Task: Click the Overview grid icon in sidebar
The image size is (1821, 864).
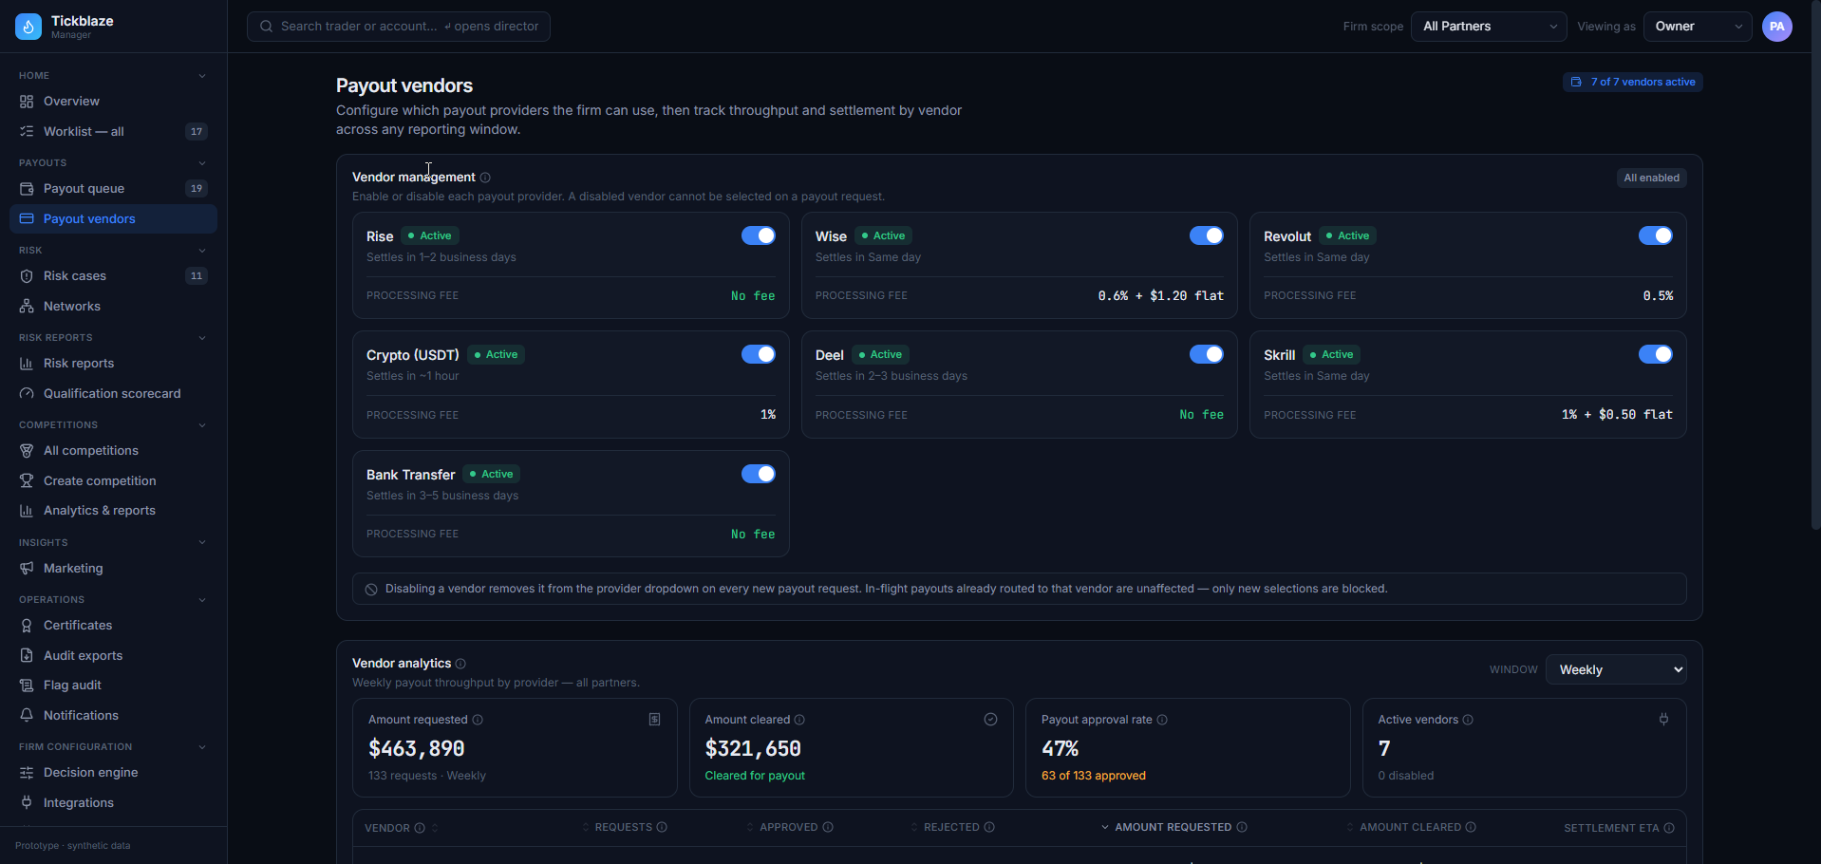Action: 27,102
